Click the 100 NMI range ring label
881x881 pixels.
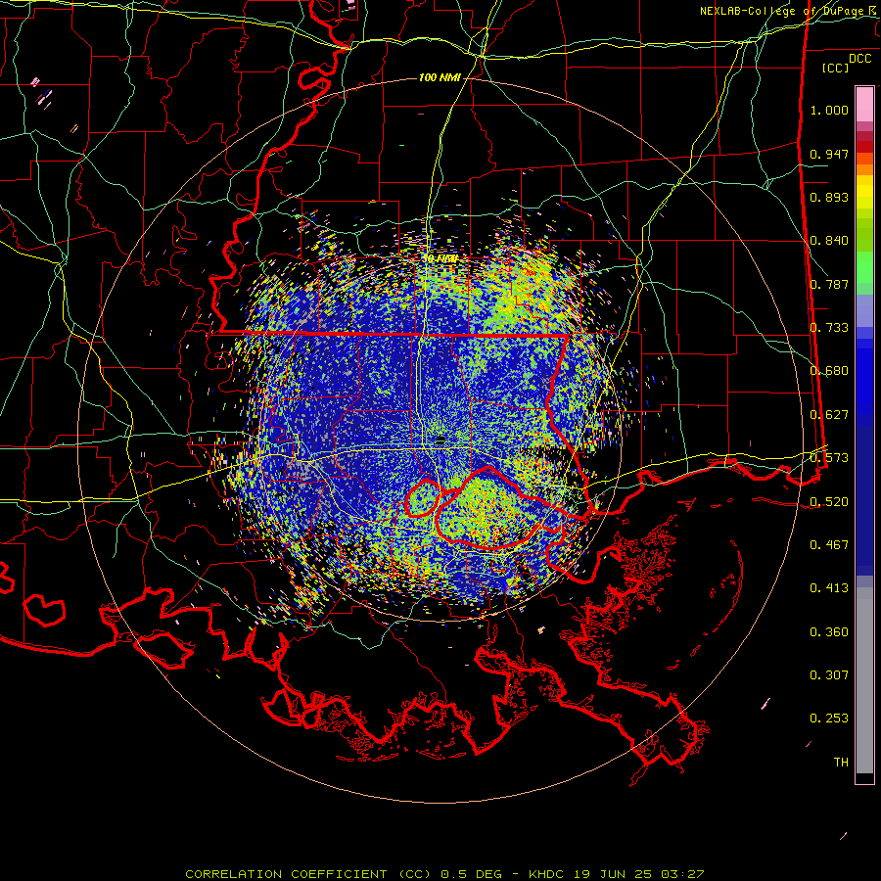(x=440, y=77)
